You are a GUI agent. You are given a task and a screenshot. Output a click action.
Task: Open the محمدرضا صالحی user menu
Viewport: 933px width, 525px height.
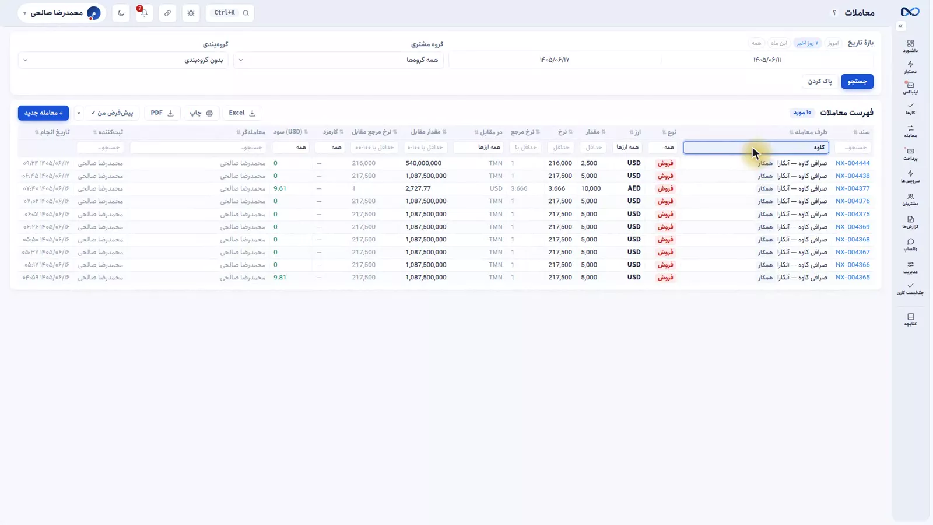pos(61,13)
